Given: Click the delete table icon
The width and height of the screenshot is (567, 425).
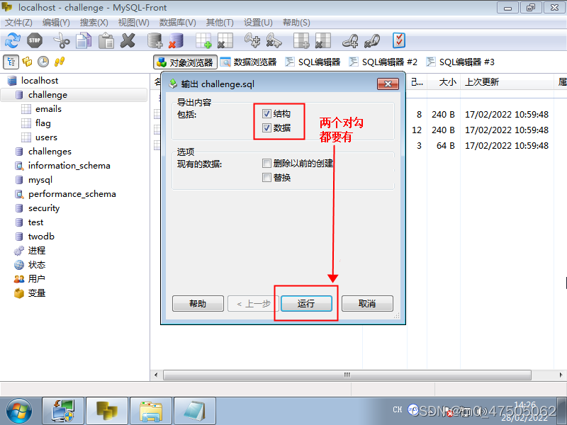Looking at the screenshot, I should (x=225, y=40).
